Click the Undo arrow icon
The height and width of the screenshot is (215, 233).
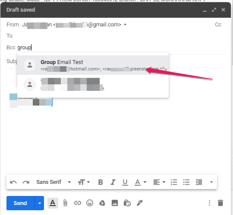coord(13,182)
